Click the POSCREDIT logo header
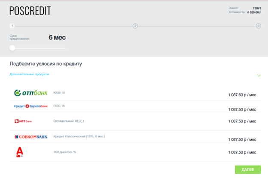The height and width of the screenshot is (178, 268). click(30, 11)
